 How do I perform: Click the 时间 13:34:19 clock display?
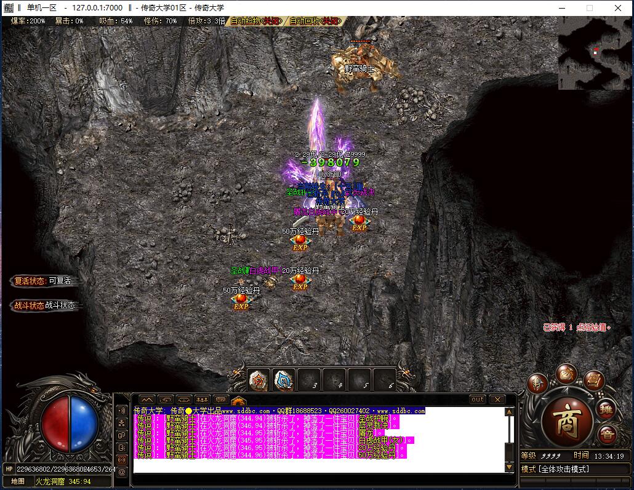click(x=599, y=456)
